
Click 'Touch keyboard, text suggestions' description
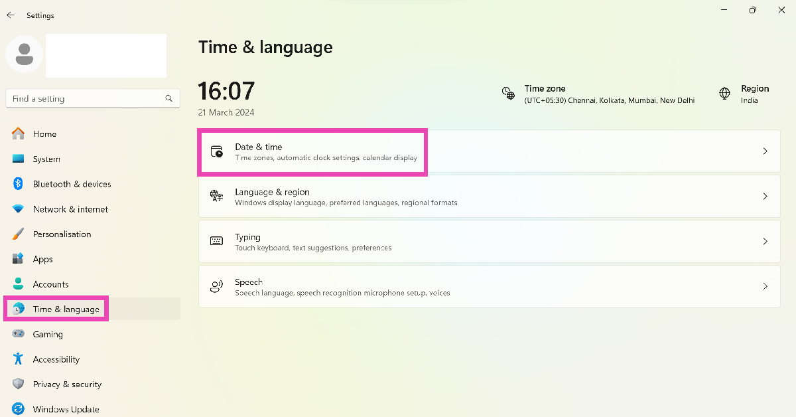pos(313,248)
